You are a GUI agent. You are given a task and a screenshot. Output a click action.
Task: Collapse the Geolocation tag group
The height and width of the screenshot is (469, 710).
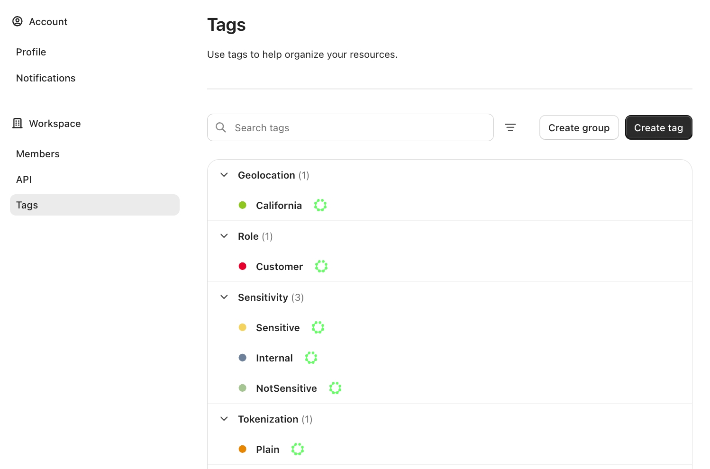tap(224, 175)
